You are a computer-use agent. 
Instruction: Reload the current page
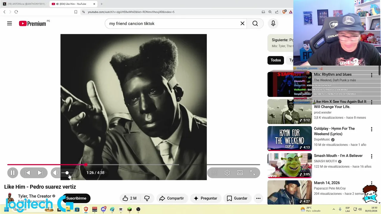(x=16, y=12)
